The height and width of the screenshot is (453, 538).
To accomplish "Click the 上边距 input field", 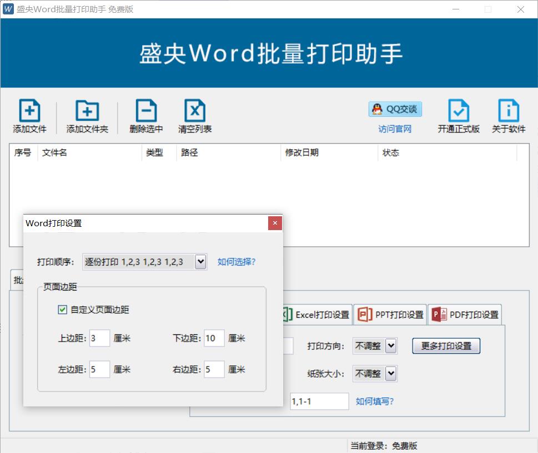I will pyautogui.click(x=99, y=338).
